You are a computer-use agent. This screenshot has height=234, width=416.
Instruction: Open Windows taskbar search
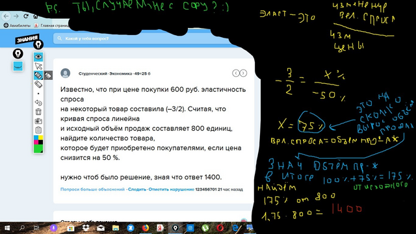click(x=22, y=228)
